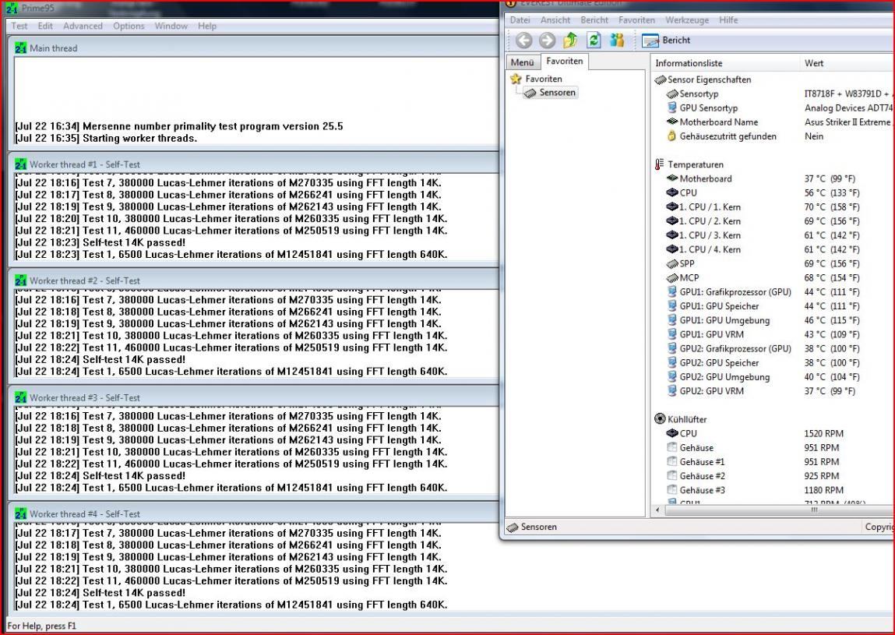The image size is (895, 635).
Task: Switch to the Favoriten tab
Action: coord(564,61)
